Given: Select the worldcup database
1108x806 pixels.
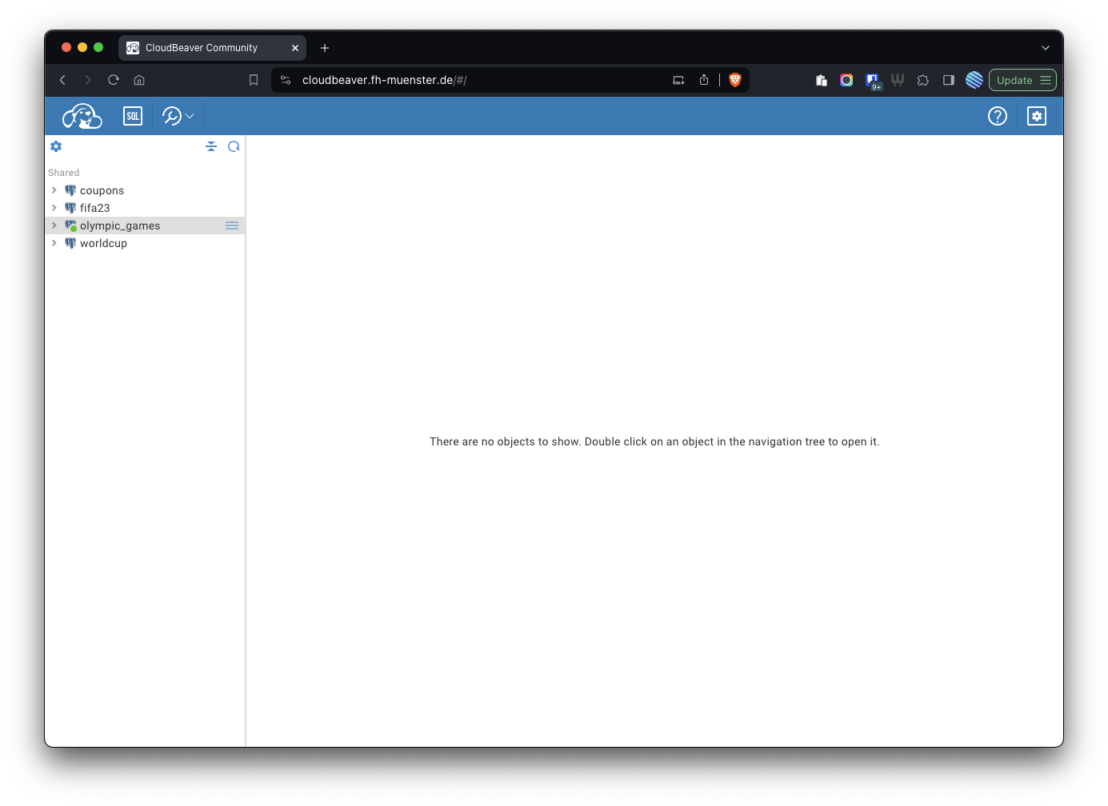Looking at the screenshot, I should (103, 243).
